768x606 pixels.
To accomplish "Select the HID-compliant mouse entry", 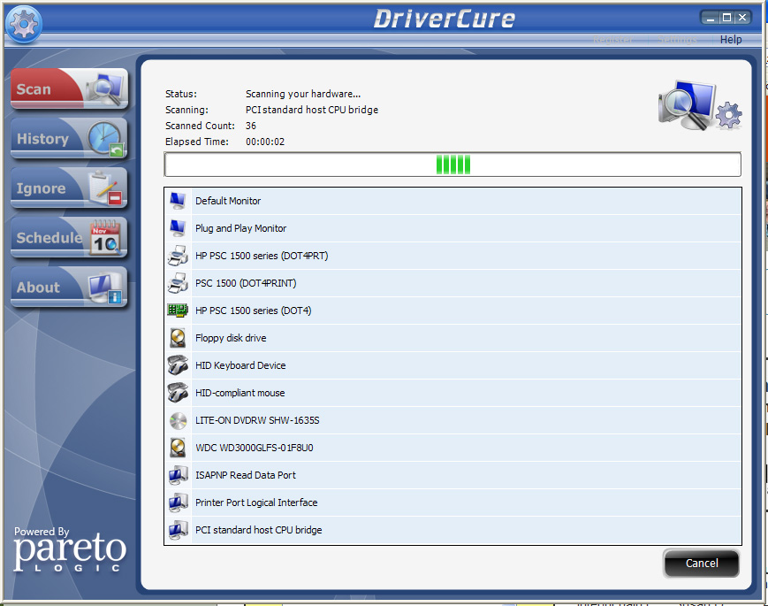I will [x=452, y=393].
